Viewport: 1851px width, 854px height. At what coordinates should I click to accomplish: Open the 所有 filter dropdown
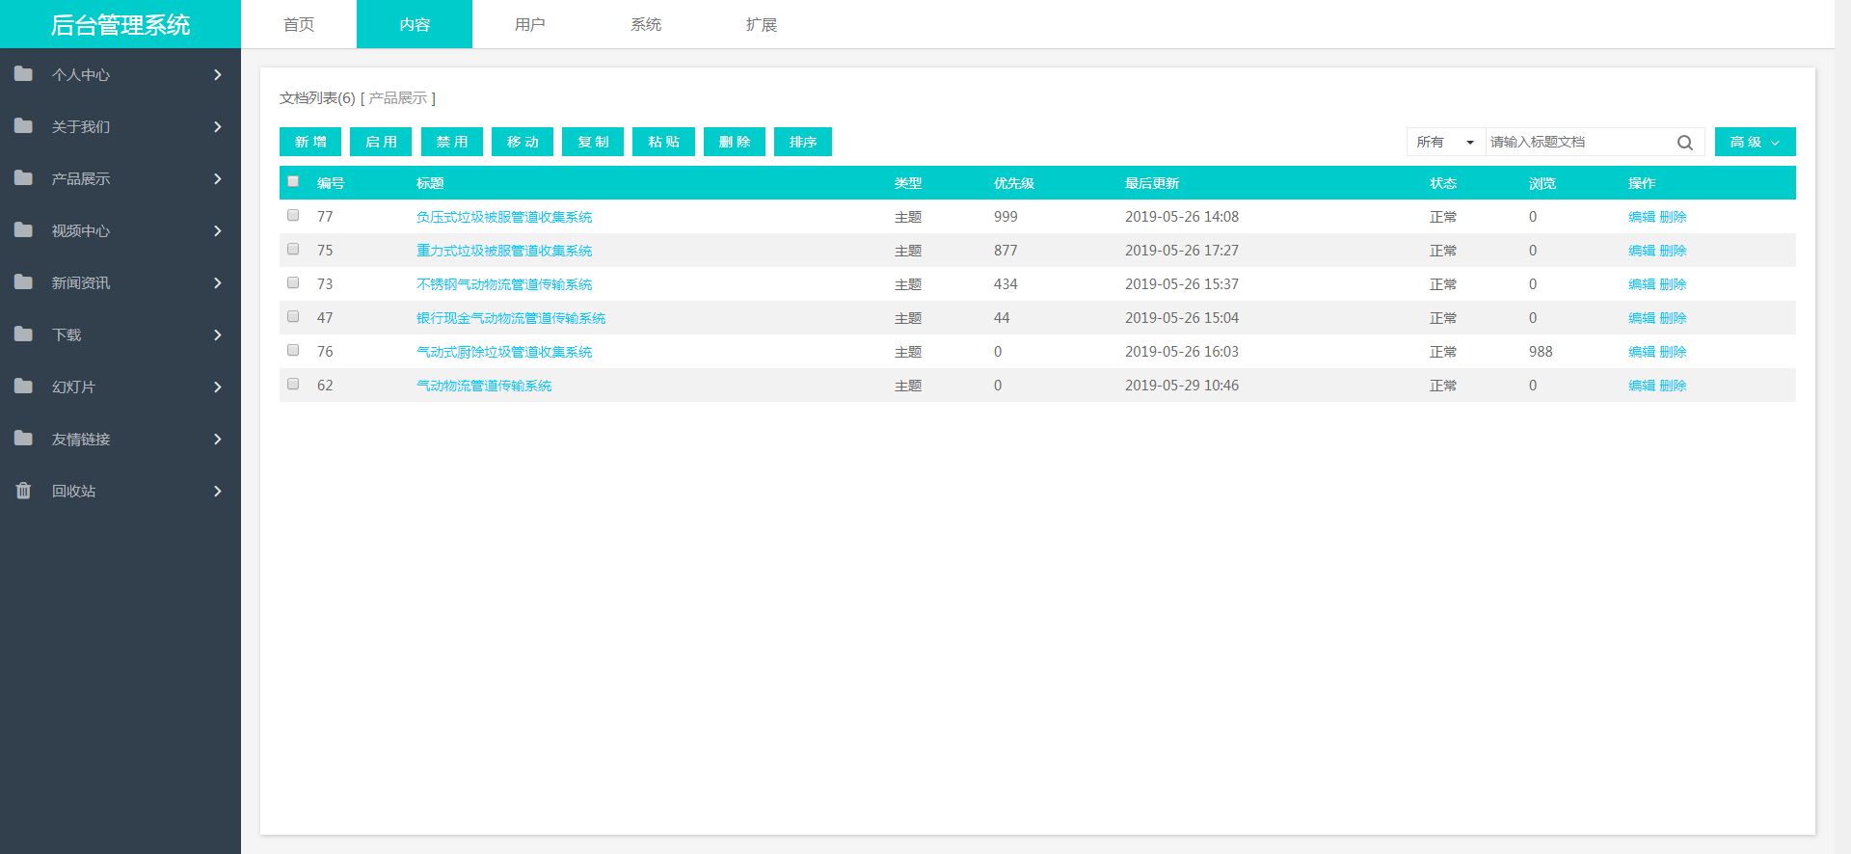tap(1445, 142)
